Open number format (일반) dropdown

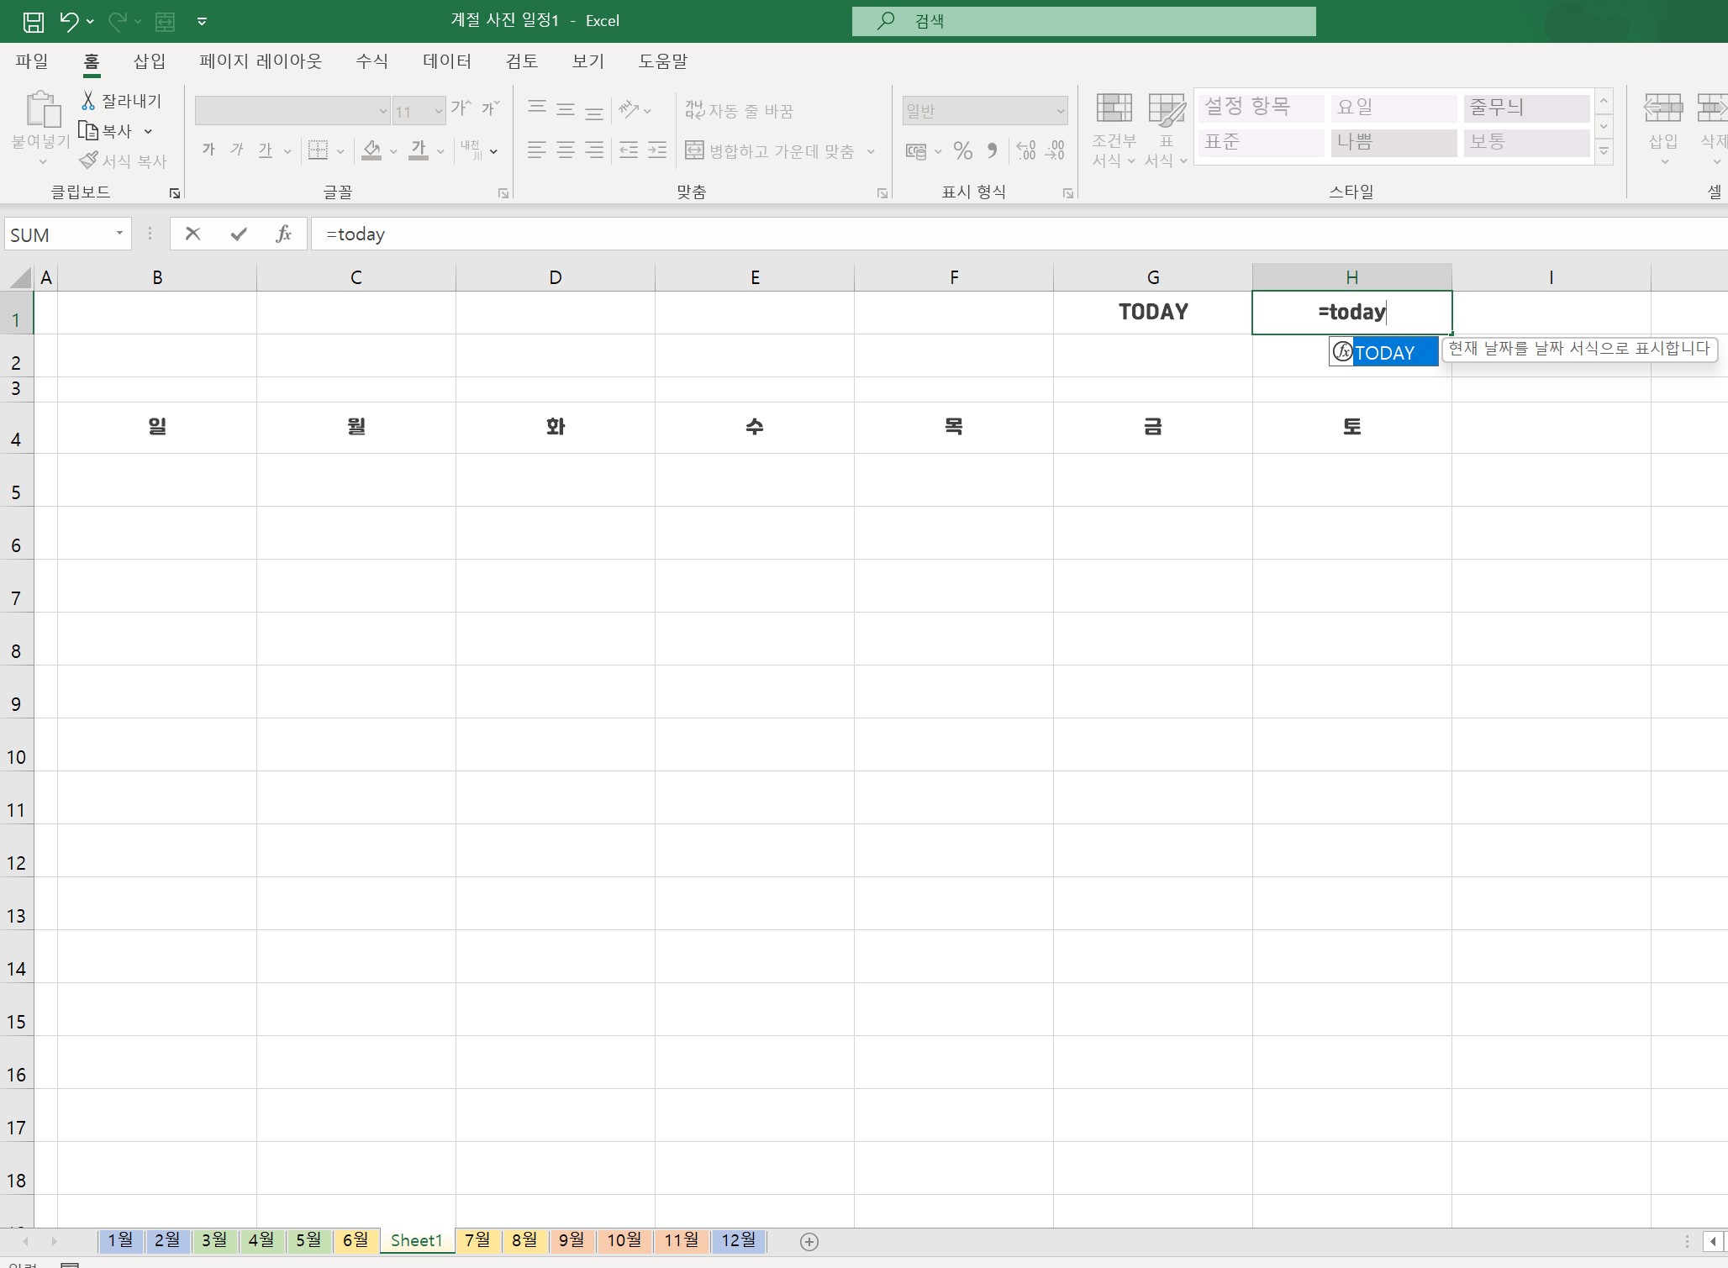point(1060,111)
